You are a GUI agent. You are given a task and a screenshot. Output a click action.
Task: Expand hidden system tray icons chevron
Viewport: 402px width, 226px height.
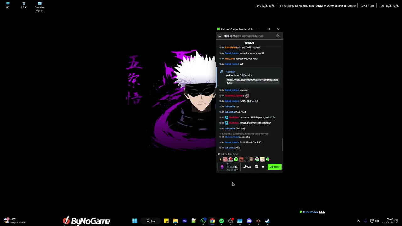[x=359, y=221]
